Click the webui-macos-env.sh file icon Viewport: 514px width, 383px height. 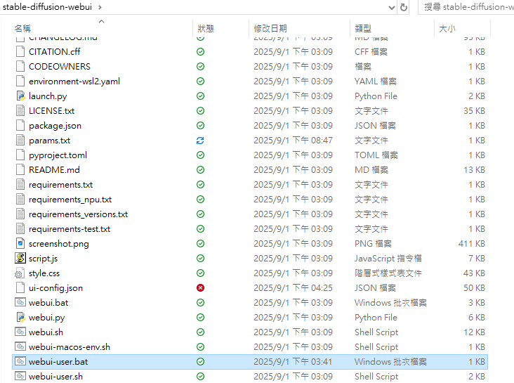20,347
